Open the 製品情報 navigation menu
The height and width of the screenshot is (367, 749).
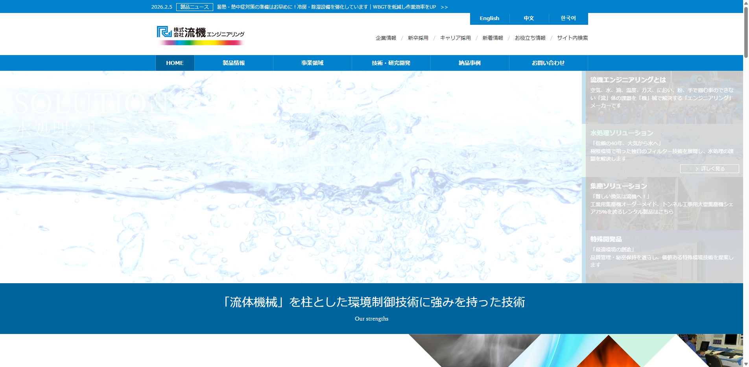[x=234, y=63]
